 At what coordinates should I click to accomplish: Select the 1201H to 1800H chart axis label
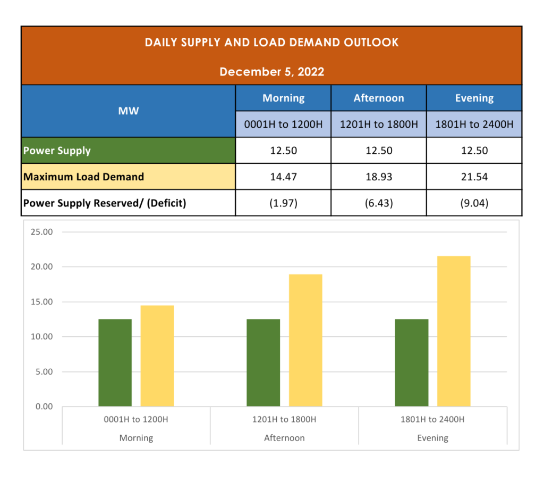point(284,419)
